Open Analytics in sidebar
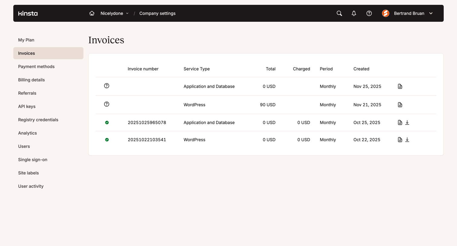This screenshot has width=457, height=246. point(48,133)
